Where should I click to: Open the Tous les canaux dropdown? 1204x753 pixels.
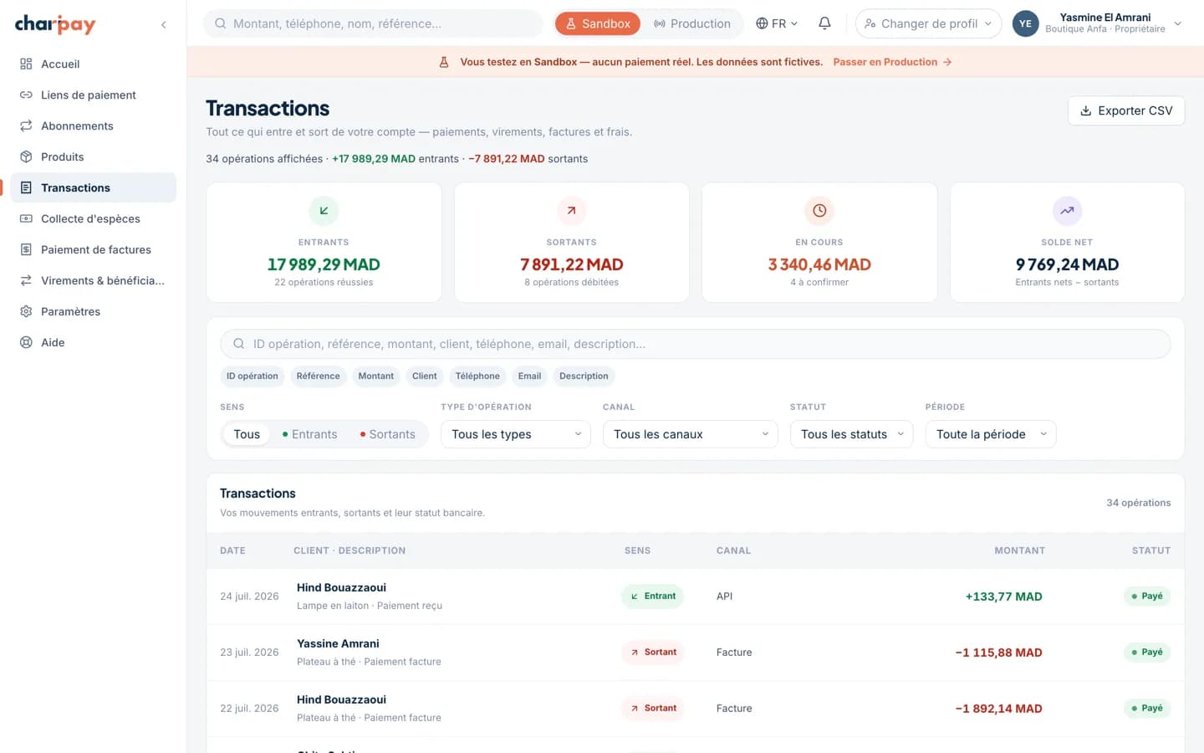691,434
